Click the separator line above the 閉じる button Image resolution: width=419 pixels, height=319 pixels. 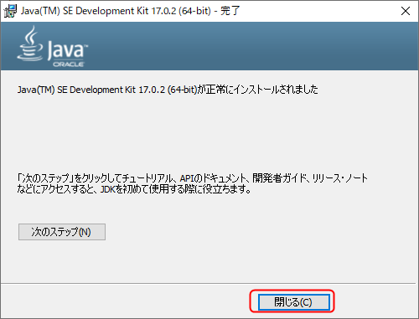(209, 284)
